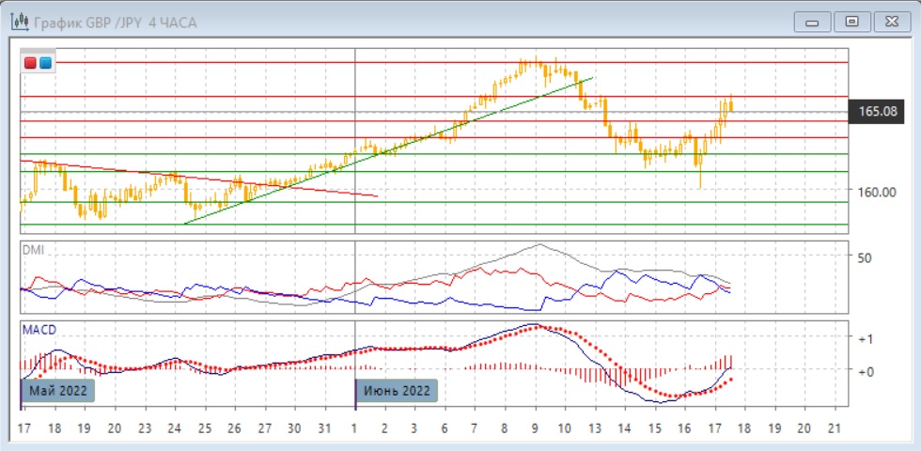The image size is (921, 451).
Task: Maximize the GBP/JPY chart window
Action: [851, 22]
